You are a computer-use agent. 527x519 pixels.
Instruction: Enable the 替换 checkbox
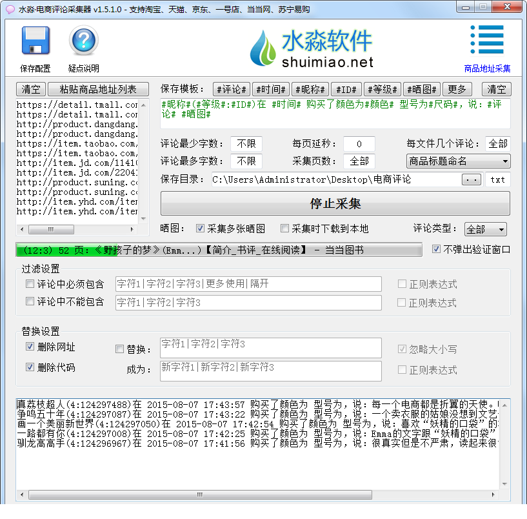tap(119, 349)
